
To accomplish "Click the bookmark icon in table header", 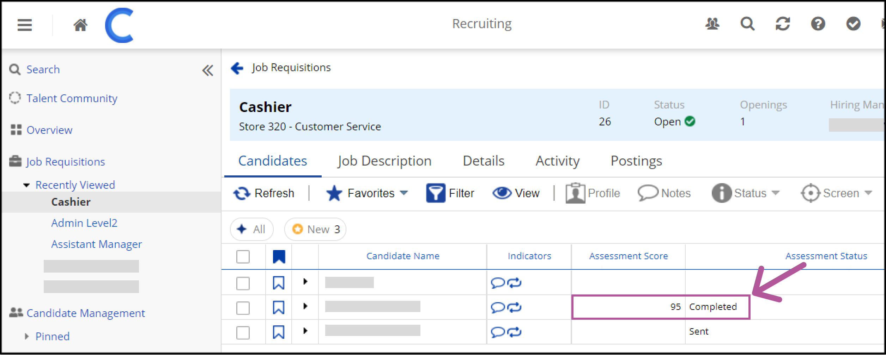I will pos(279,256).
